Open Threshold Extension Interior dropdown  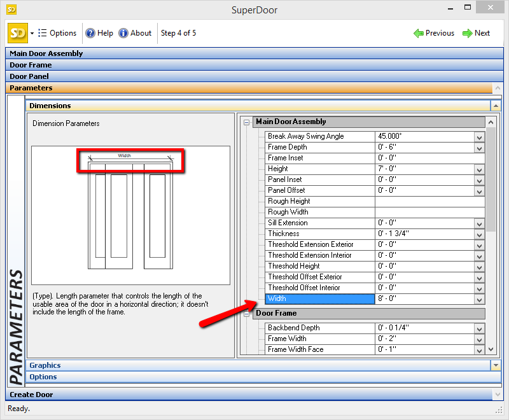pos(480,256)
